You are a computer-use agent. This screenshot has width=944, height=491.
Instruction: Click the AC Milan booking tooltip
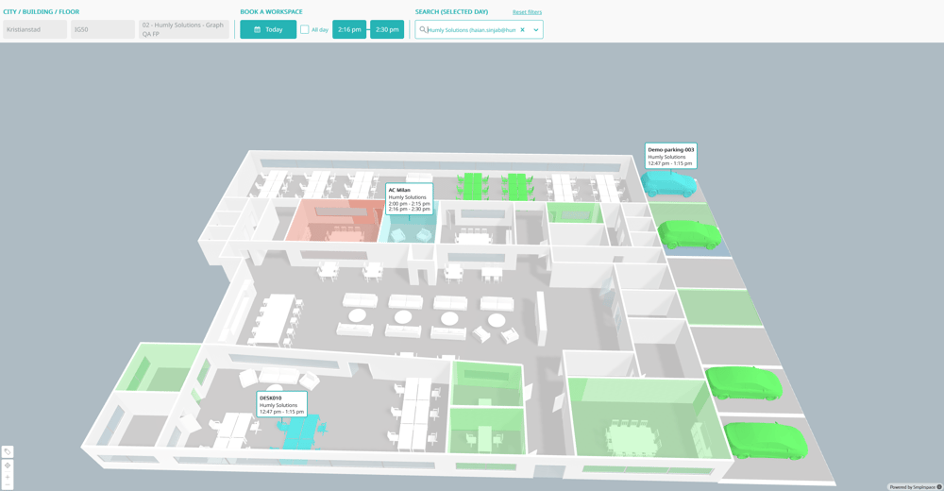pyautogui.click(x=410, y=199)
